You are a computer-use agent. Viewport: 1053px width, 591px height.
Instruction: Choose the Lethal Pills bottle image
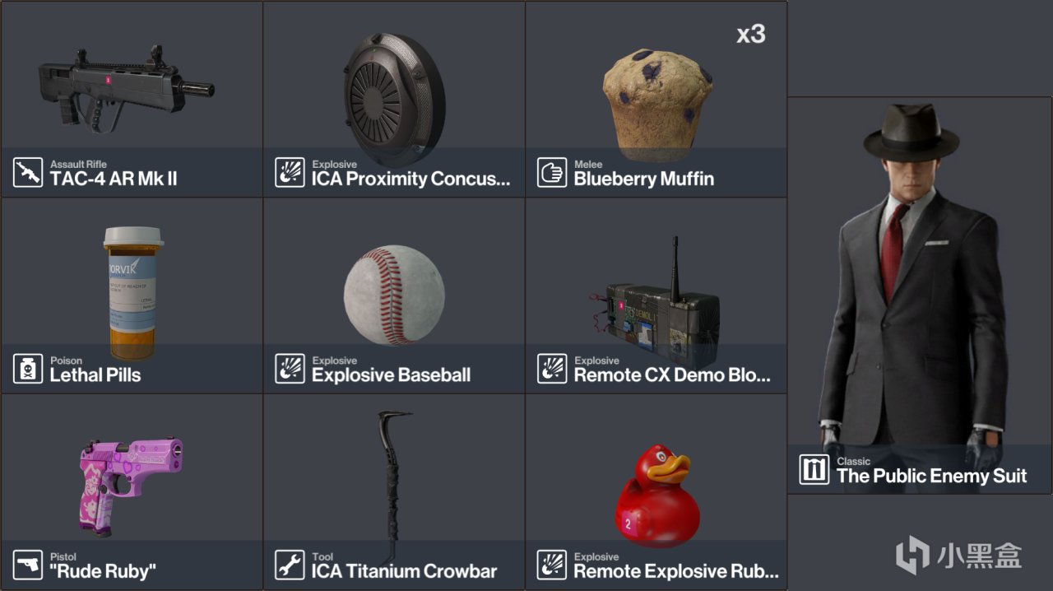click(133, 293)
